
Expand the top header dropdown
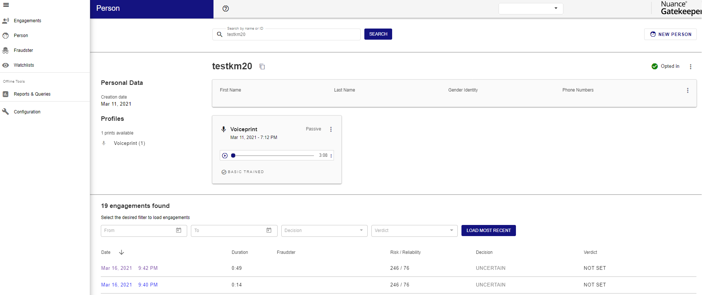click(x=531, y=9)
